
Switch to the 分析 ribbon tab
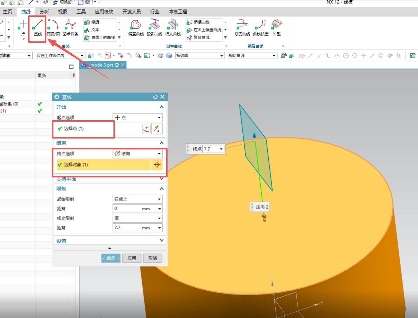point(44,12)
